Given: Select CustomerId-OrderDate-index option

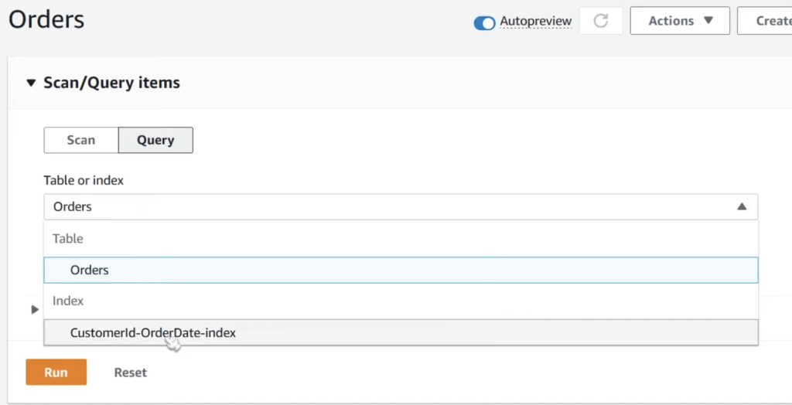Looking at the screenshot, I should pyautogui.click(x=401, y=333).
